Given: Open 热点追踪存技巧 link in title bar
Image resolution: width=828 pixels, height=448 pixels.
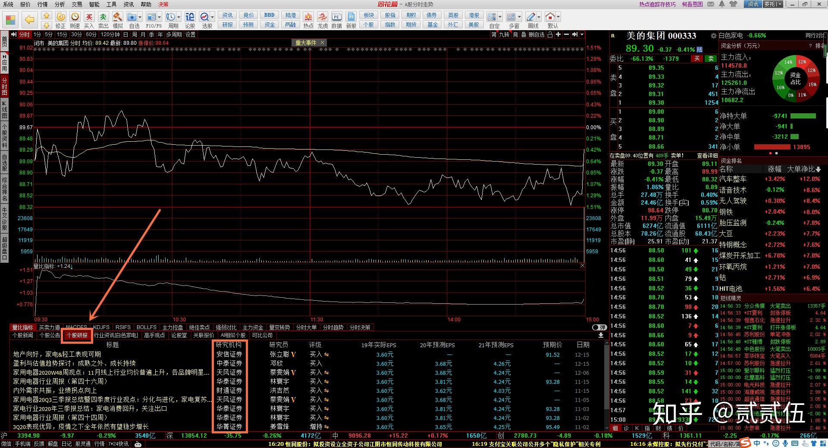Looking at the screenshot, I should [x=657, y=4].
